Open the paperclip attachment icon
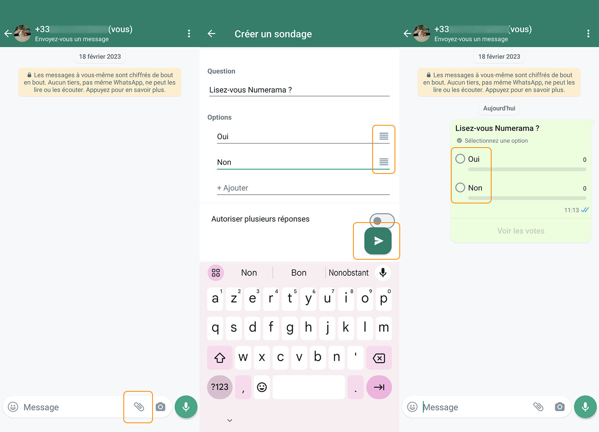The height and width of the screenshot is (432, 599). pos(139,407)
